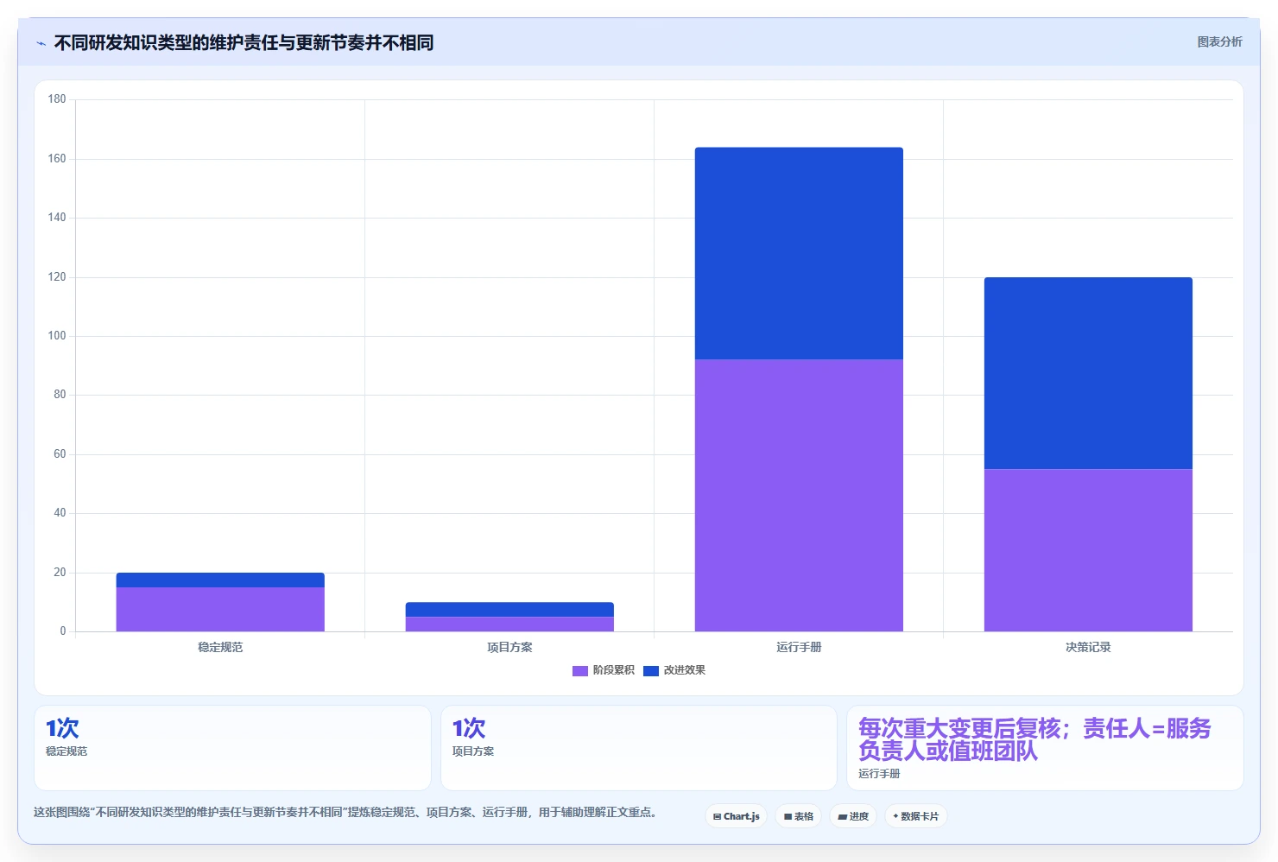Select the Chart.js tag
The height and width of the screenshot is (862, 1278).
tap(737, 816)
